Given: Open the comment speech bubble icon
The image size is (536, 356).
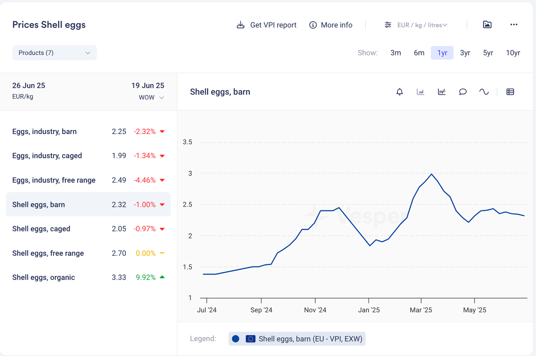Looking at the screenshot, I should pyautogui.click(x=463, y=92).
